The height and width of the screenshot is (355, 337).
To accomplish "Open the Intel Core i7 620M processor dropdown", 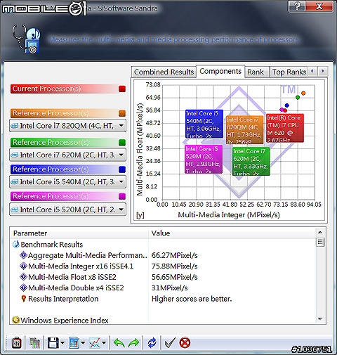I will click(67, 155).
